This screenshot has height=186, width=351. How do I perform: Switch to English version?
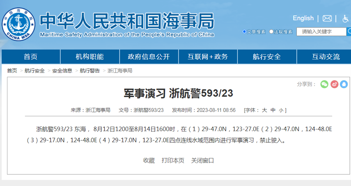click(303, 18)
